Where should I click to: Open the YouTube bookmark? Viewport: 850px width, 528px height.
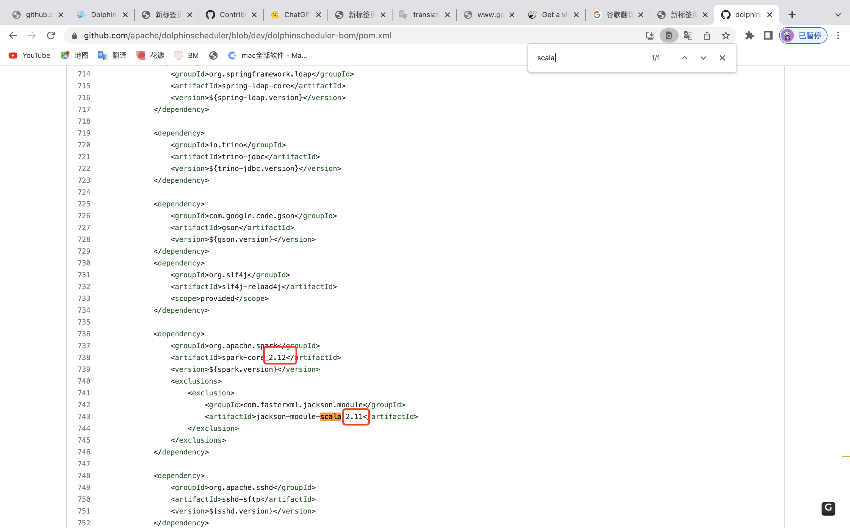point(29,55)
